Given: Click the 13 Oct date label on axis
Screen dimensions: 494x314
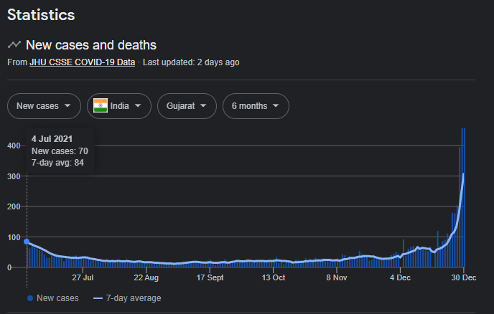Looking at the screenshot, I should [x=273, y=277].
